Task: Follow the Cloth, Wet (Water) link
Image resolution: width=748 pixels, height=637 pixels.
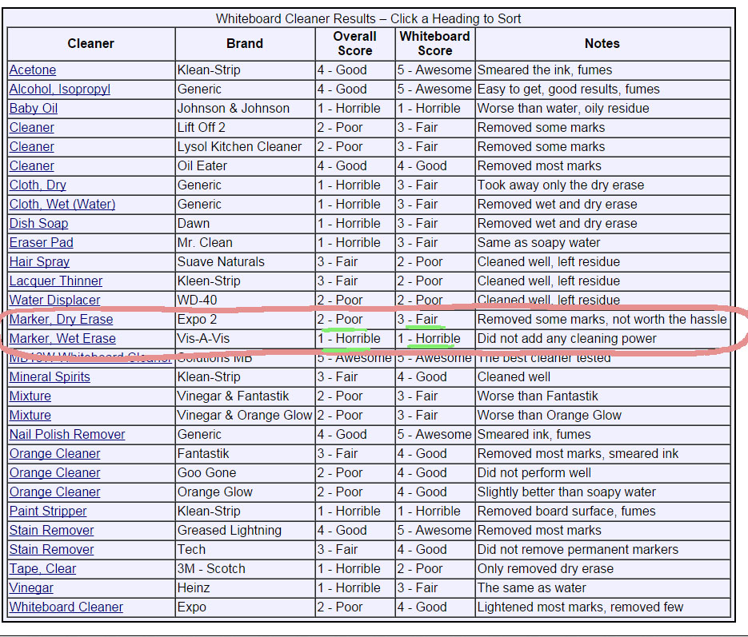Action: pyautogui.click(x=62, y=204)
